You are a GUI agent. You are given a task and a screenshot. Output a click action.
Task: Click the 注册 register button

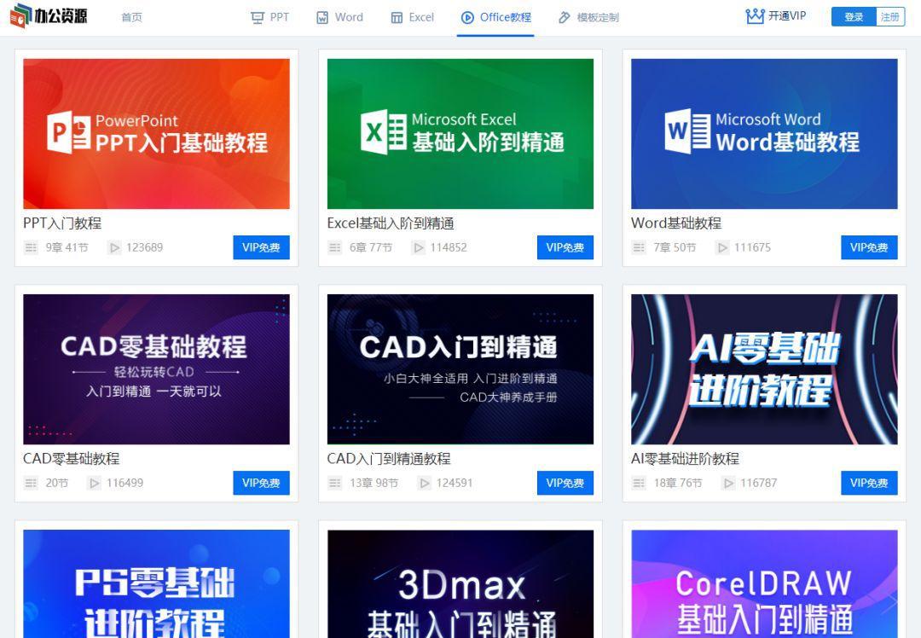tap(889, 17)
